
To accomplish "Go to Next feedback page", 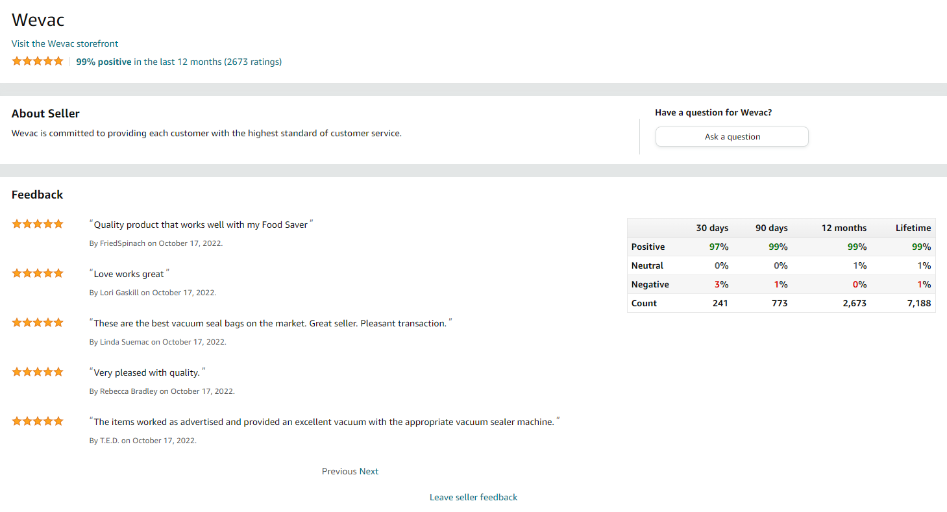I will (x=369, y=472).
